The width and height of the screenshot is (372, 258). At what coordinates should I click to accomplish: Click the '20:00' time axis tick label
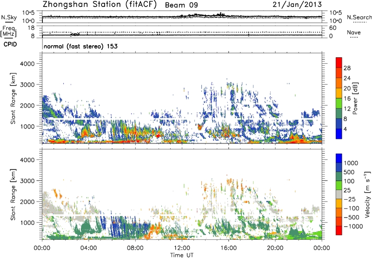coord(275,248)
